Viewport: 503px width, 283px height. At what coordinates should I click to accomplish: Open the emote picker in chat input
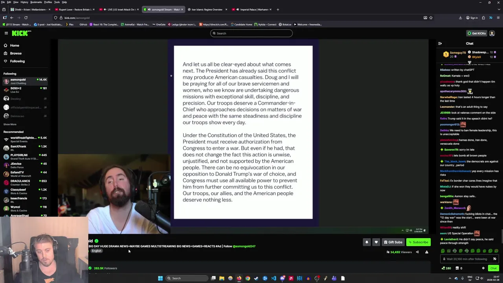coord(494,259)
